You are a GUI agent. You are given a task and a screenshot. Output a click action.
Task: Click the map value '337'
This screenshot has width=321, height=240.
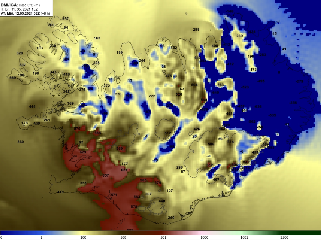click(x=22, y=65)
